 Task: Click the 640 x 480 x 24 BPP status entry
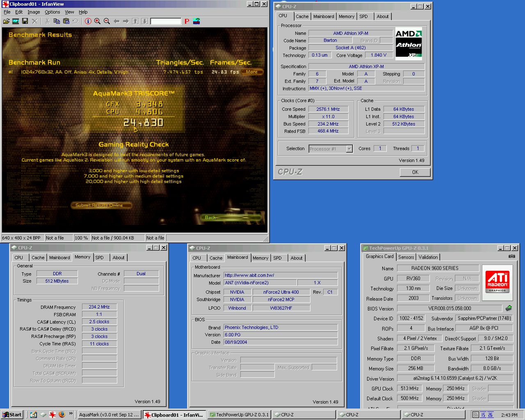(x=23, y=238)
